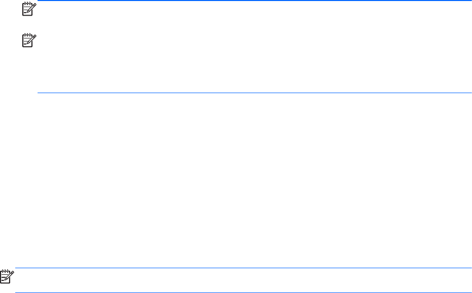The height and width of the screenshot is (293, 472).
Task: Click the blue line above the bottom note icon
Action: [243, 268]
